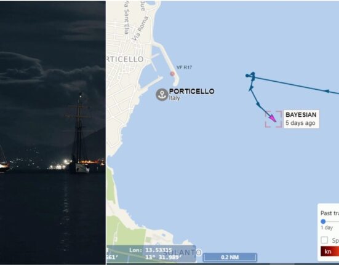Click the 1 day label under slider
This screenshot has height=265, width=339.
click(x=327, y=227)
